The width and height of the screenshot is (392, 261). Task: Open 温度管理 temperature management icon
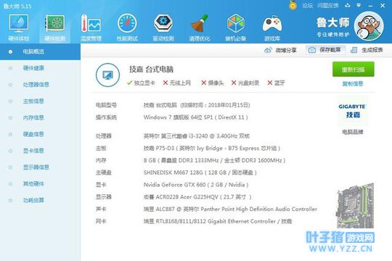pyautogui.click(x=91, y=23)
